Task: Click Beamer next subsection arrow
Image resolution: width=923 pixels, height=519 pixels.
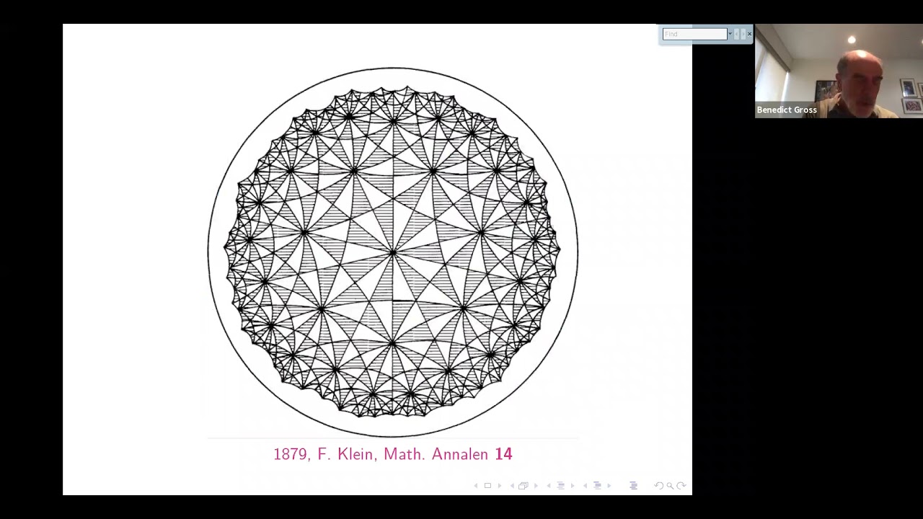Action: pos(573,486)
